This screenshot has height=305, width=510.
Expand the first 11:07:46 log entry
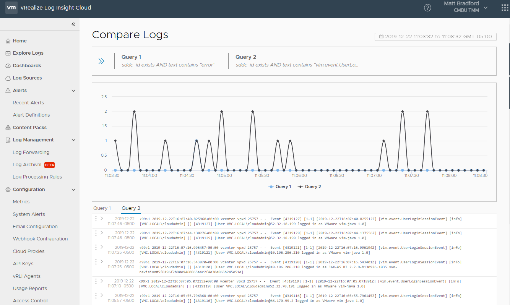[x=102, y=218]
